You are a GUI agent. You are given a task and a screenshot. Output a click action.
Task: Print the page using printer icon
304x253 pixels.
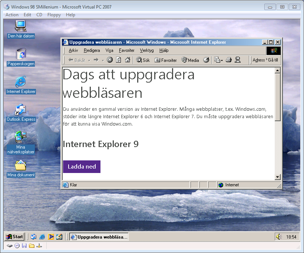click(229, 60)
